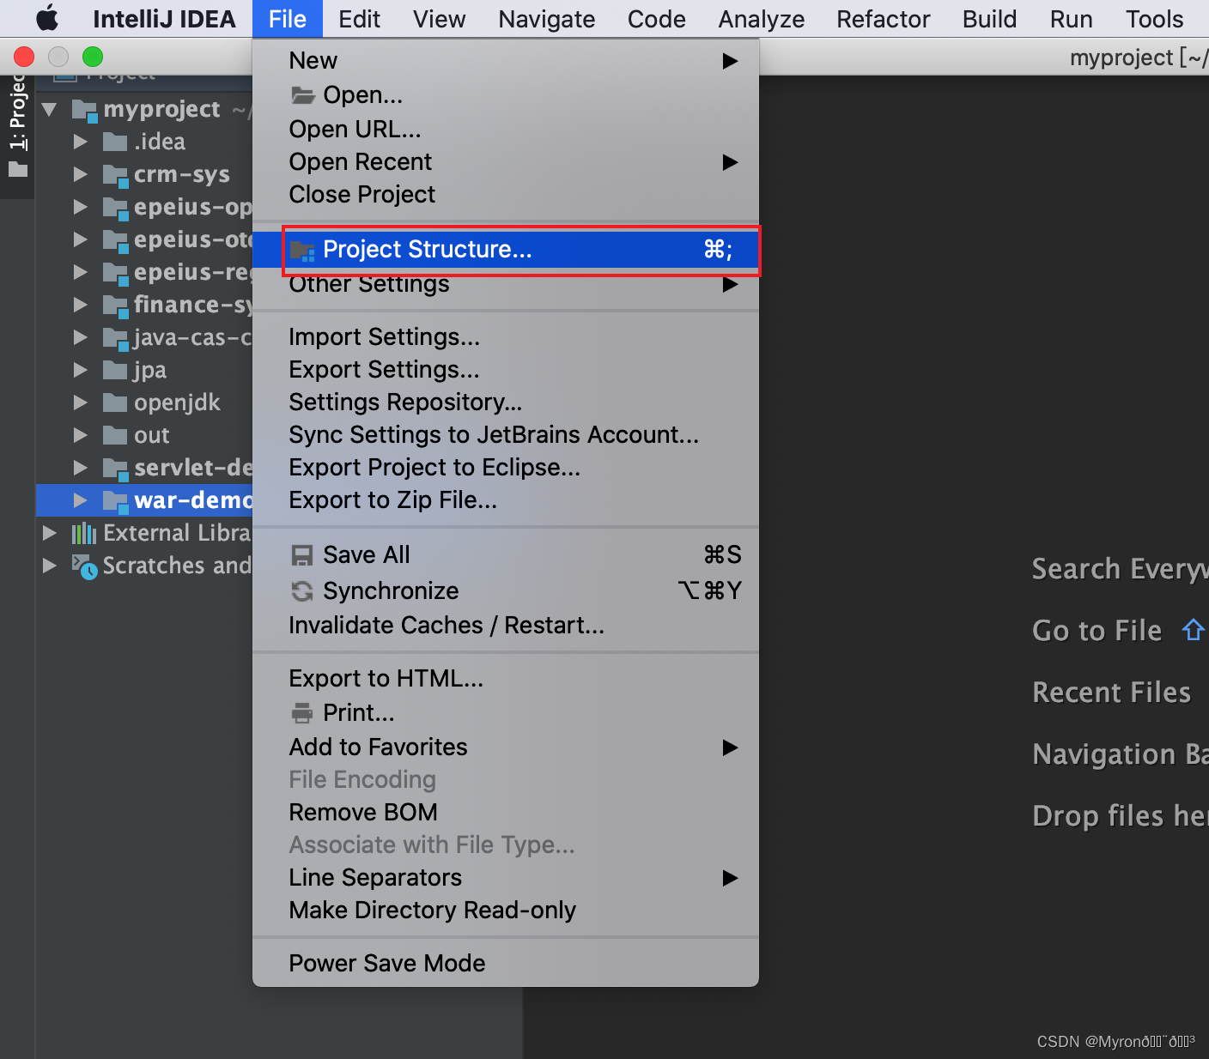Viewport: 1209px width, 1059px height.
Task: Expand the war-demo module arrow
Action: [x=81, y=501]
